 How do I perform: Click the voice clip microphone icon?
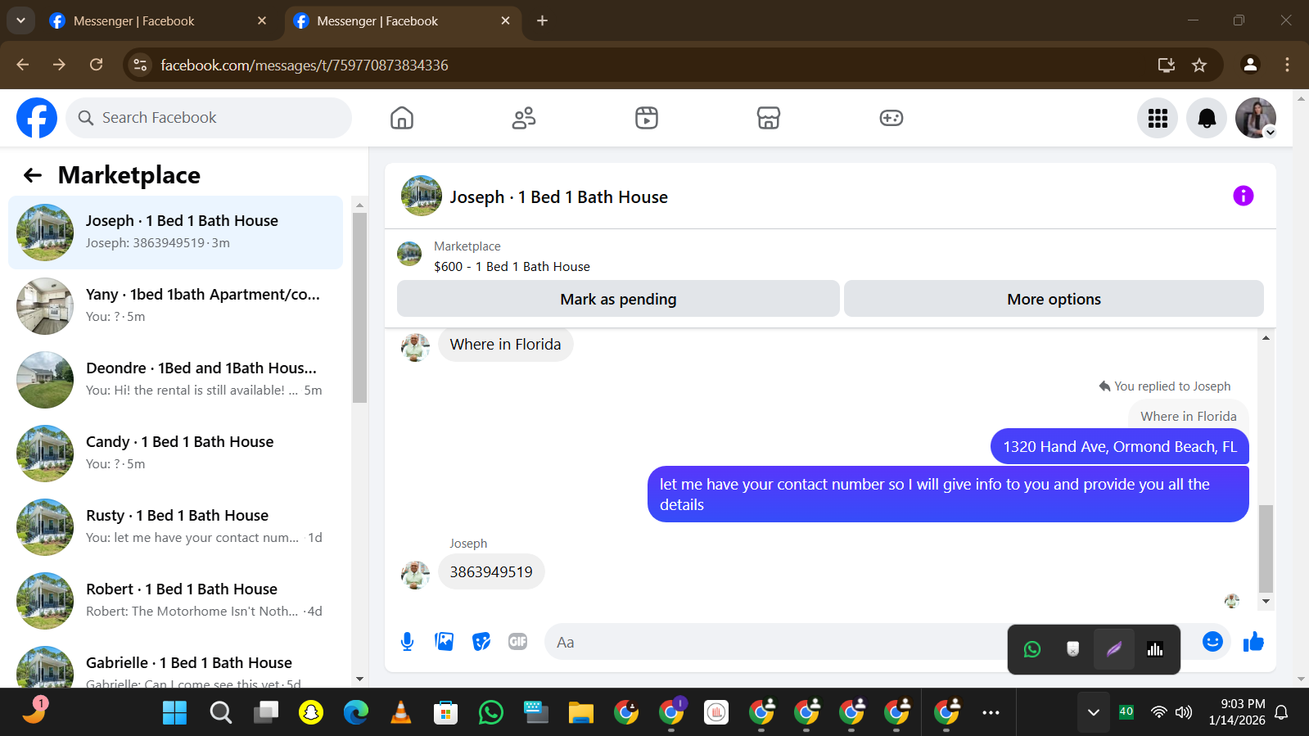(x=407, y=642)
